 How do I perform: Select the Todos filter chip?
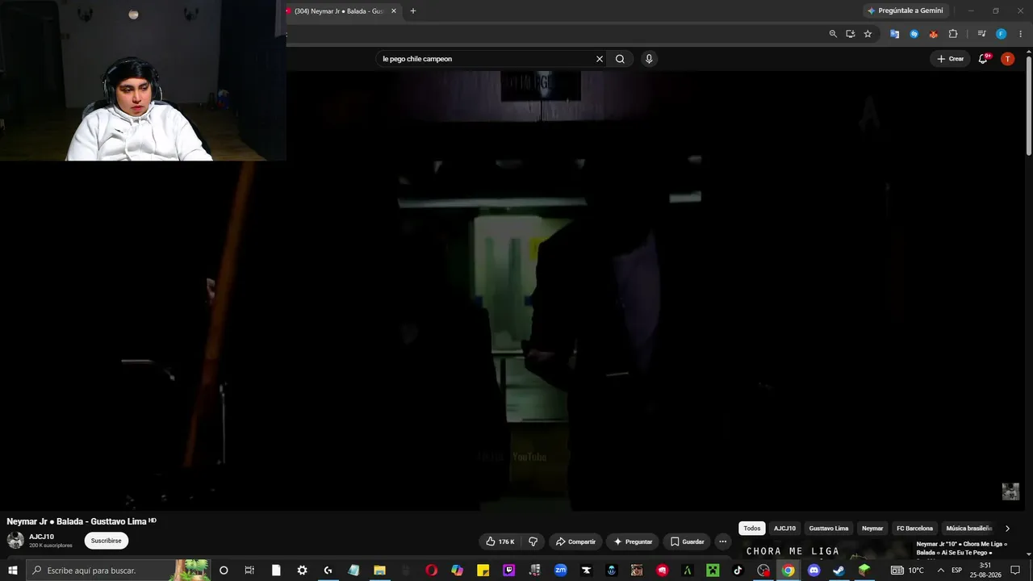pos(752,529)
